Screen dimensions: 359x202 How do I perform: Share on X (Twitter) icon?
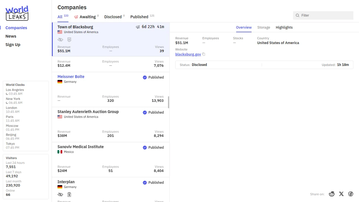point(341,194)
